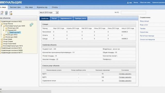Image resolution: width=165 pixels, height=93 pixels.
Task: Click Готова к расчету for ВДГО norm 100
Action: pyautogui.click(x=125, y=77)
